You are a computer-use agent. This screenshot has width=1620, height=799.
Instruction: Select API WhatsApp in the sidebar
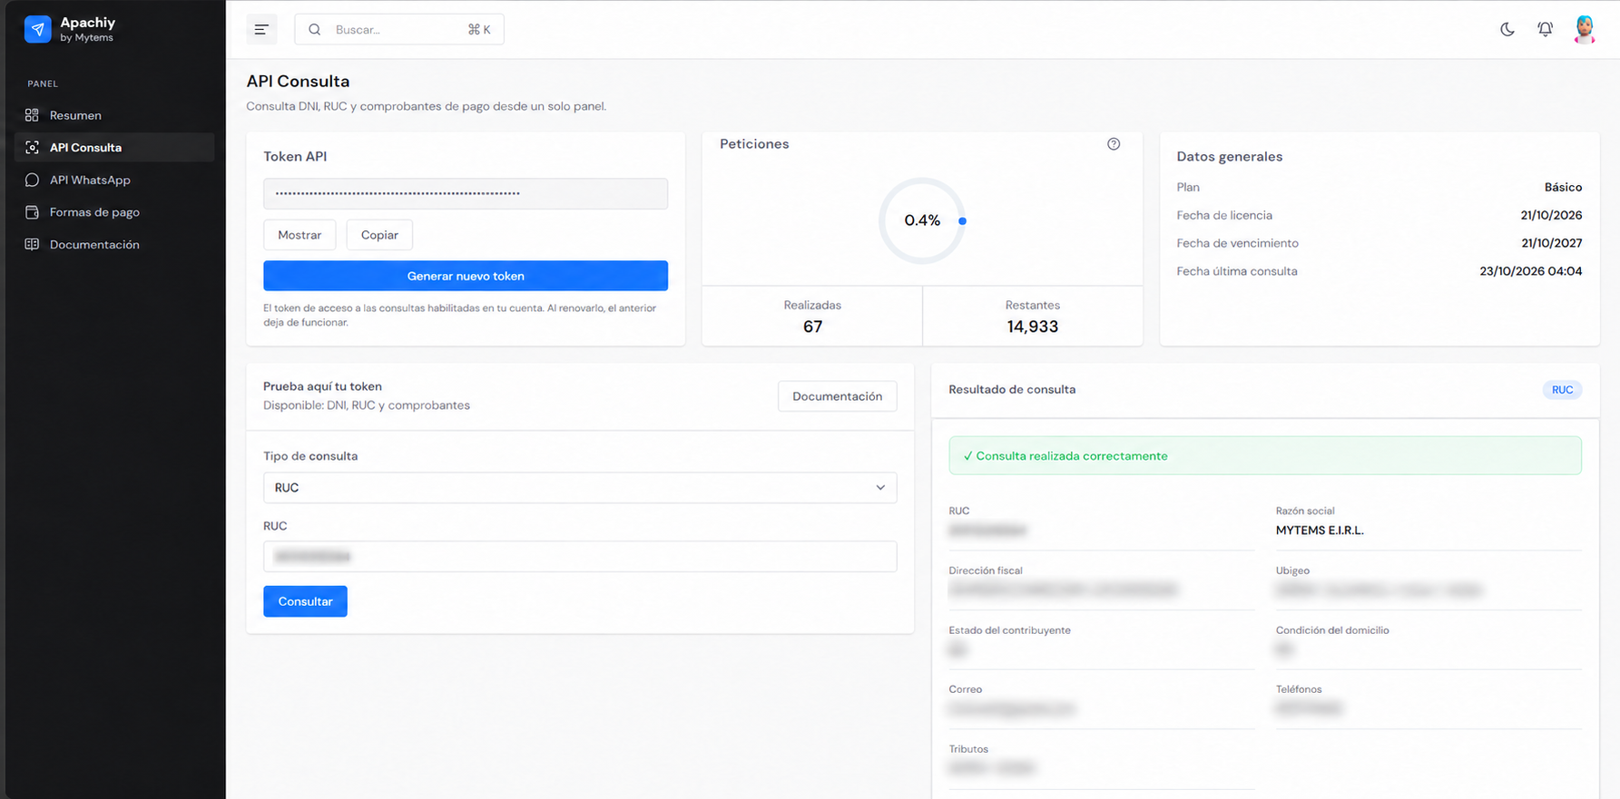coord(114,180)
